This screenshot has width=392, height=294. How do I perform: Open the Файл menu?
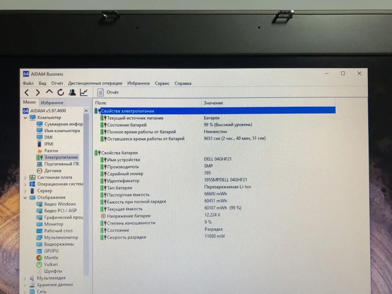pyautogui.click(x=28, y=83)
